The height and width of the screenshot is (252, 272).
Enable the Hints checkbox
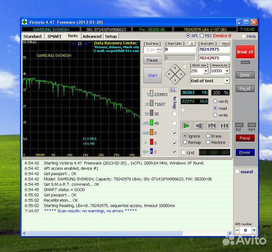point(243,36)
